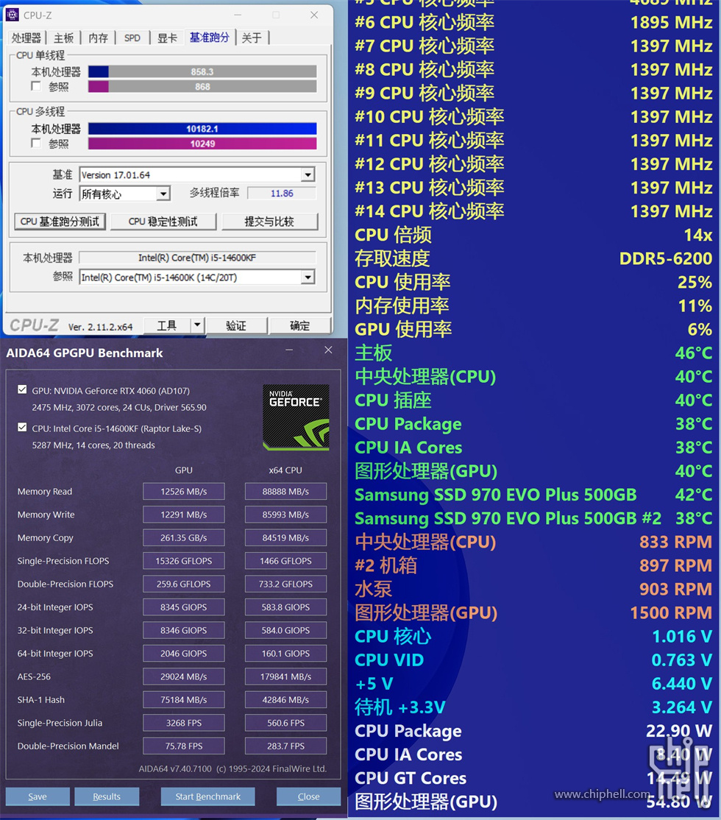Viewport: 721px width, 820px height.
Task: Click the 工具 button
Action: 167,325
